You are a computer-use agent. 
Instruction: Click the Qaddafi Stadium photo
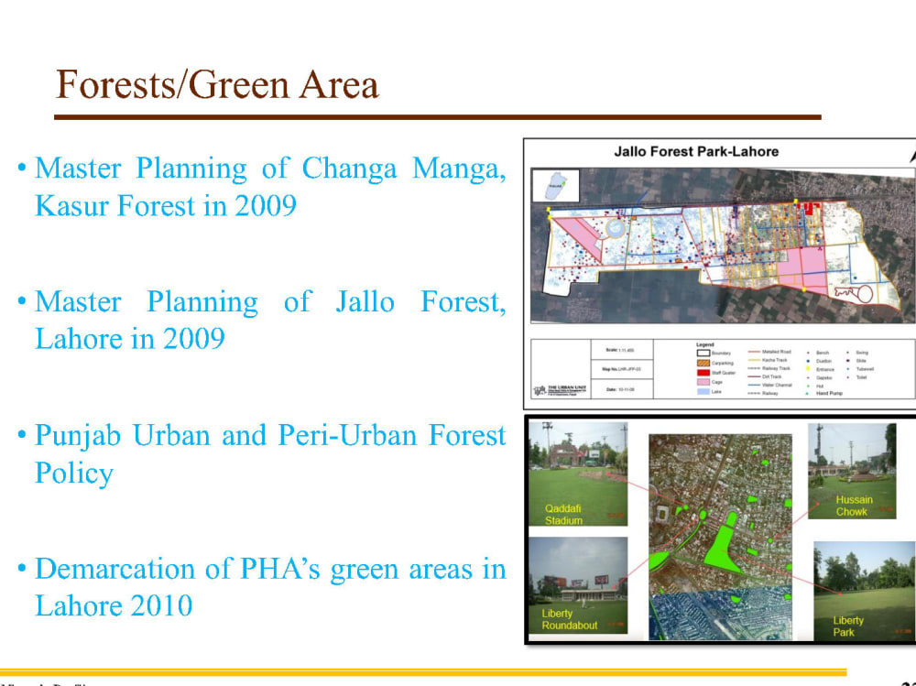click(x=578, y=474)
